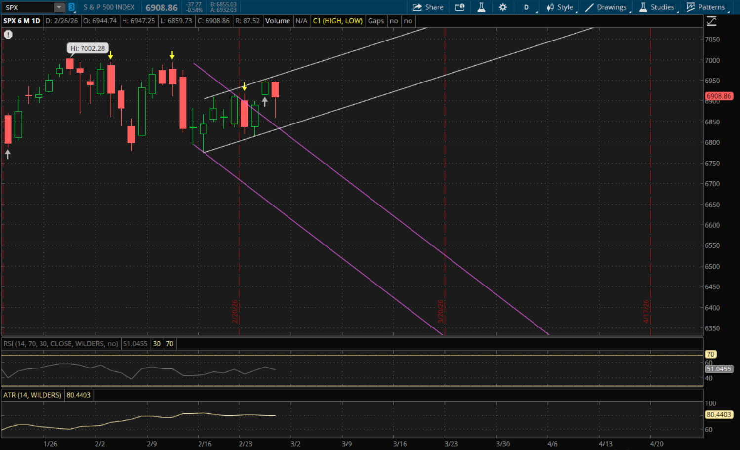Click the drawing tool icon above price axis
This screenshot has width=740, height=450.
point(711,21)
